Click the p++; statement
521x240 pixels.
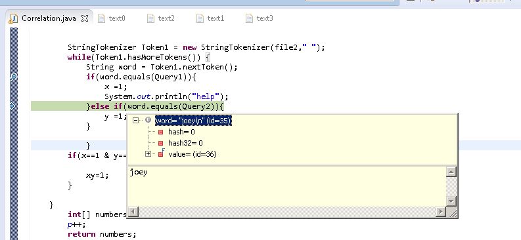[x=76, y=224]
